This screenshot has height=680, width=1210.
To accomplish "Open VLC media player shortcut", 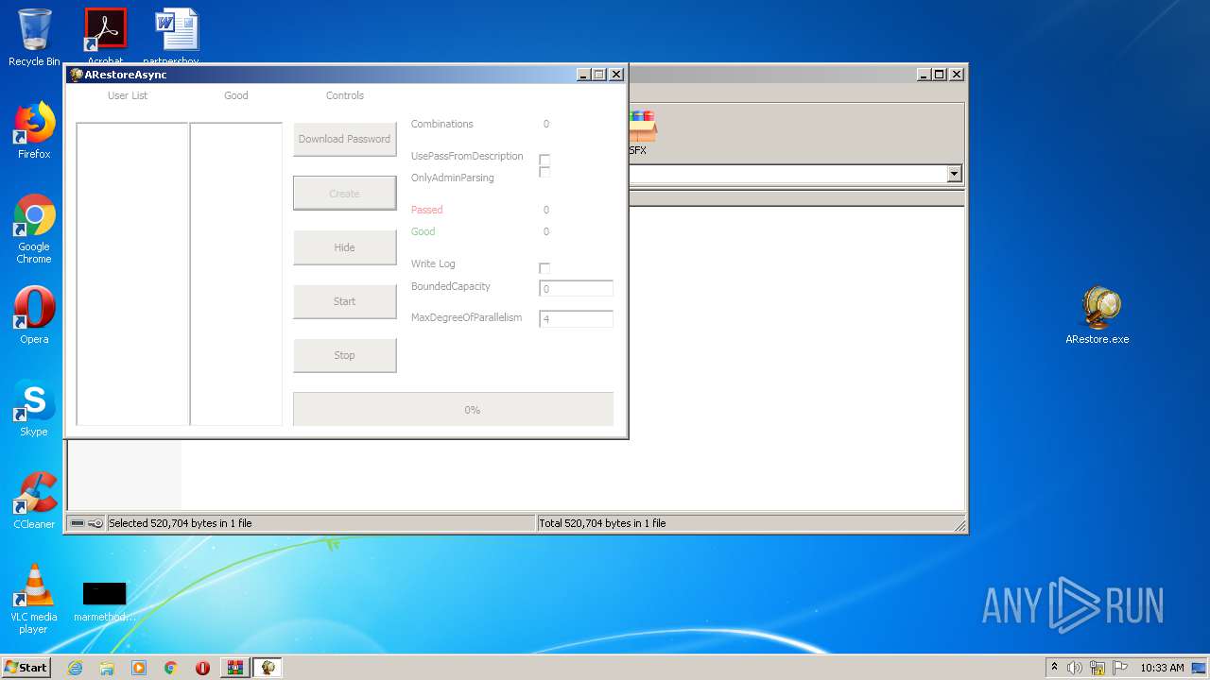I will [x=34, y=599].
